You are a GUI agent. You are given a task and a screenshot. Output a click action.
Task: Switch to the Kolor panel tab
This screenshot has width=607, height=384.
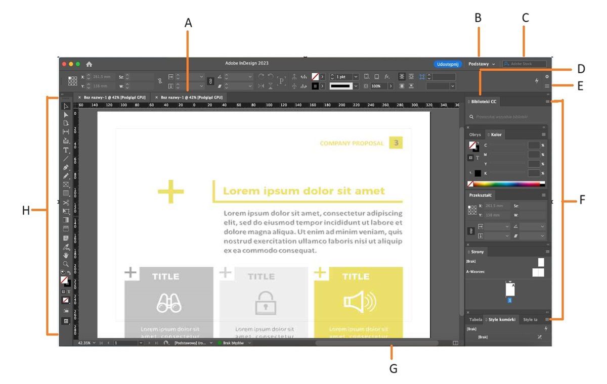pyautogui.click(x=495, y=134)
